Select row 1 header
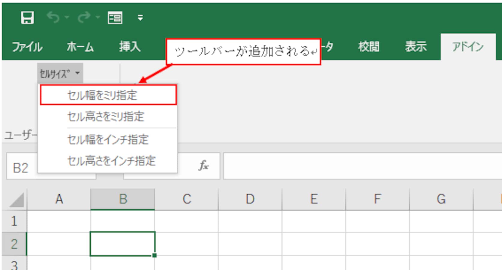The width and height of the screenshot is (502, 270). tap(14, 221)
